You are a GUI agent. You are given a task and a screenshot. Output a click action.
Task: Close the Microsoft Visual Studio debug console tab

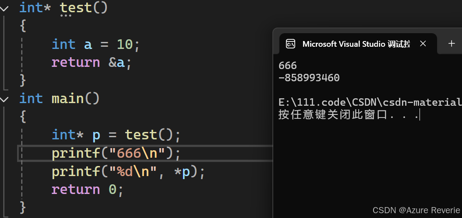(x=423, y=44)
